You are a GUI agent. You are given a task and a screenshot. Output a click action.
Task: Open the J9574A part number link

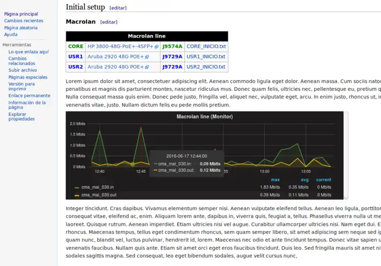pyautogui.click(x=172, y=47)
